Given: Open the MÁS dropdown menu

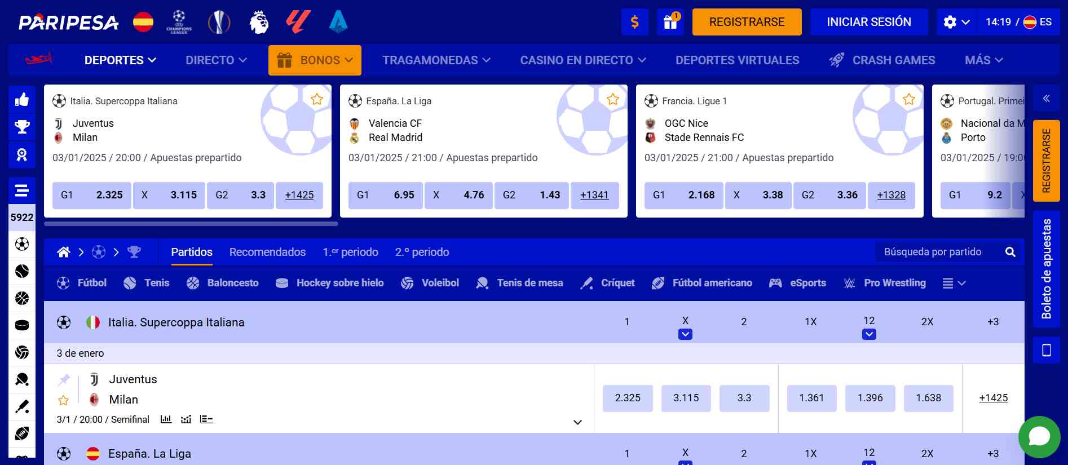Looking at the screenshot, I should point(984,60).
